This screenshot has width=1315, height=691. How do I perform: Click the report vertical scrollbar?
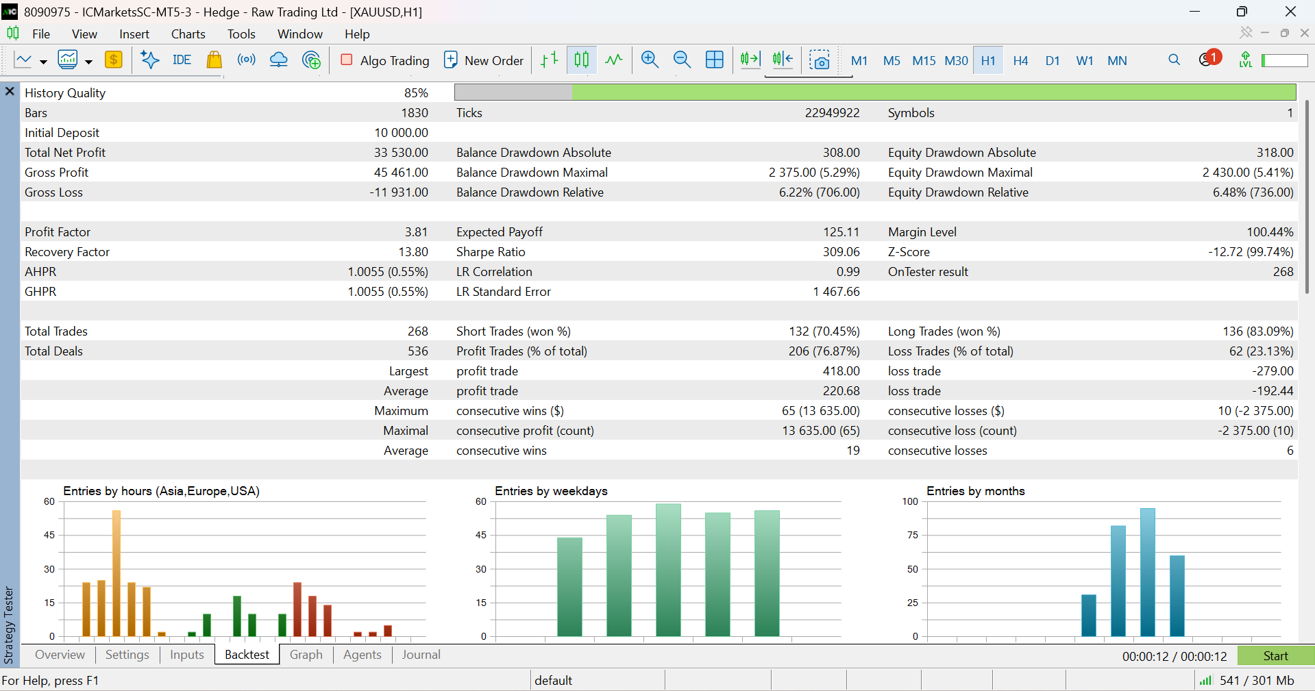1306,197
